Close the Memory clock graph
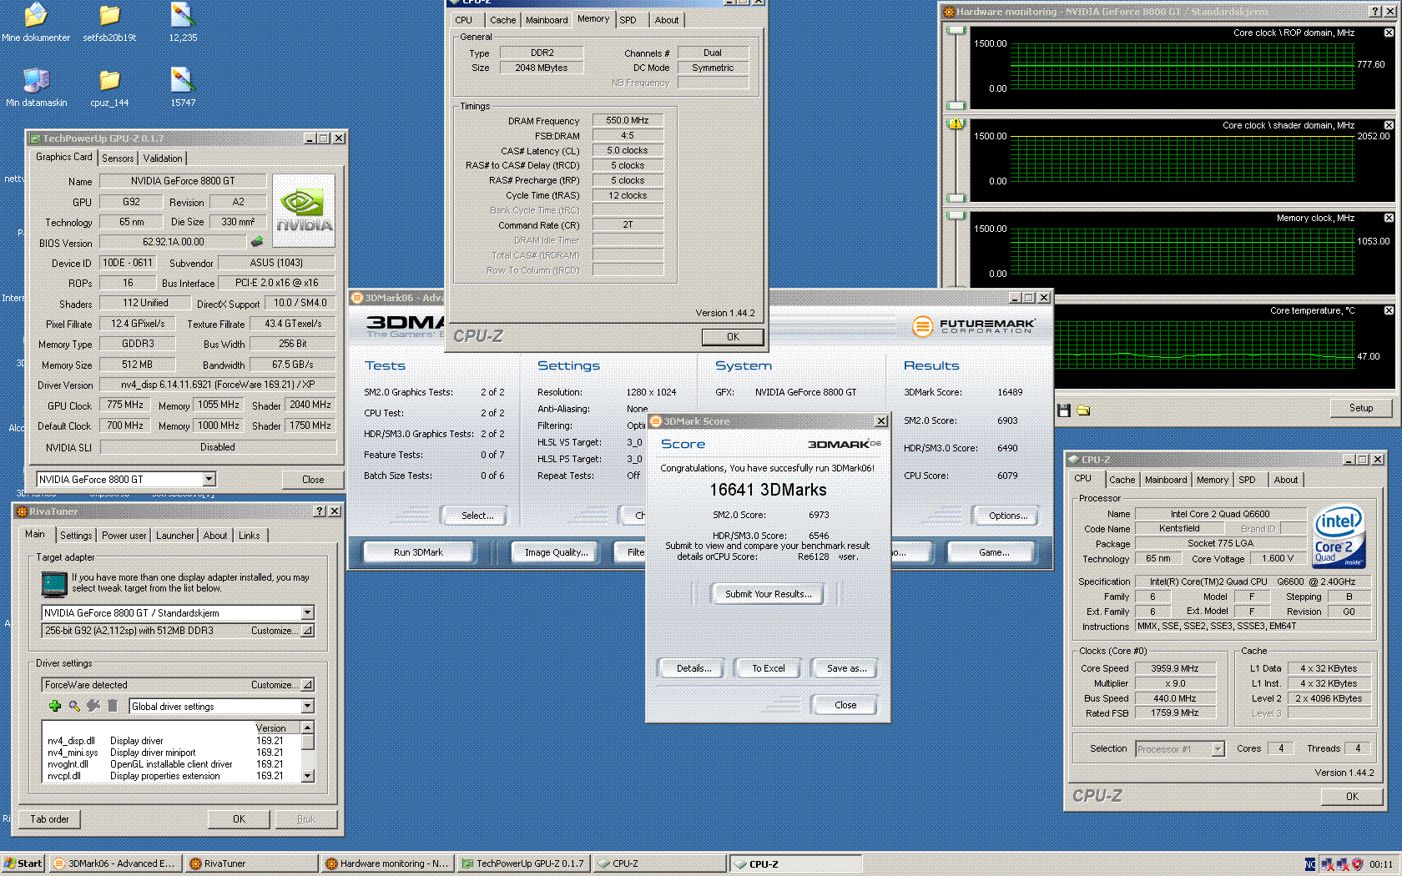The width and height of the screenshot is (1402, 876). (1389, 218)
